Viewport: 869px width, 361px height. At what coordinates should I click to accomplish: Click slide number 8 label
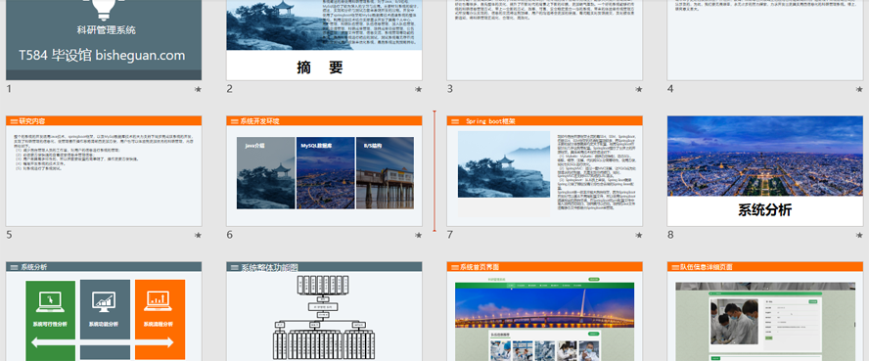coord(670,235)
